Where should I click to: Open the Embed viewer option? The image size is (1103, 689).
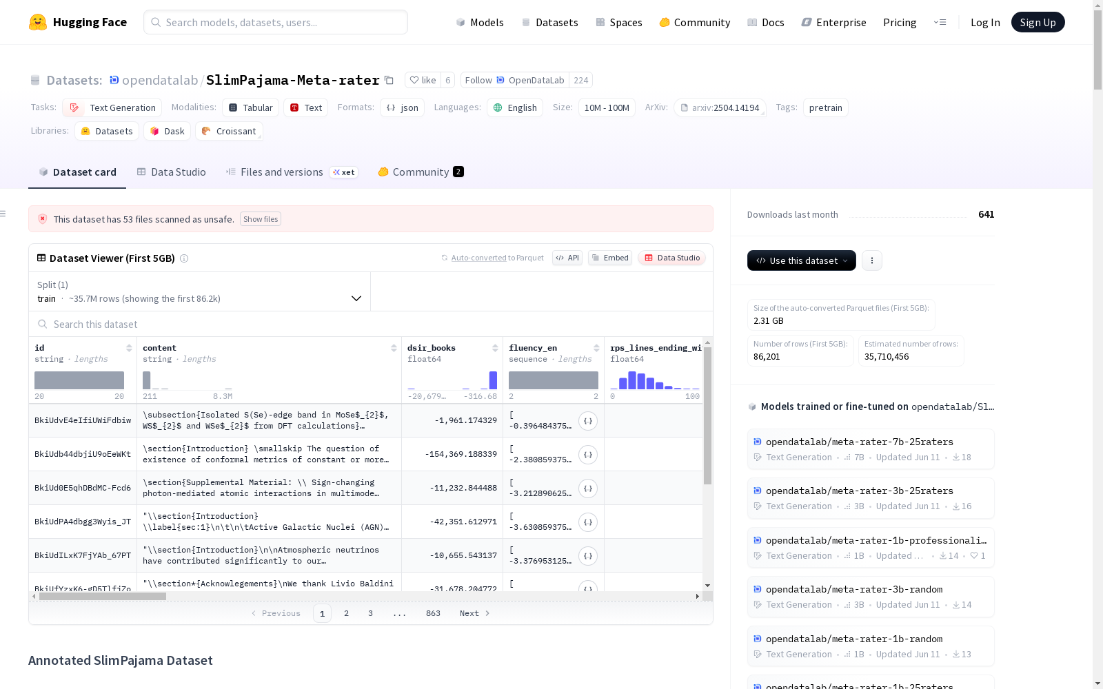(610, 258)
